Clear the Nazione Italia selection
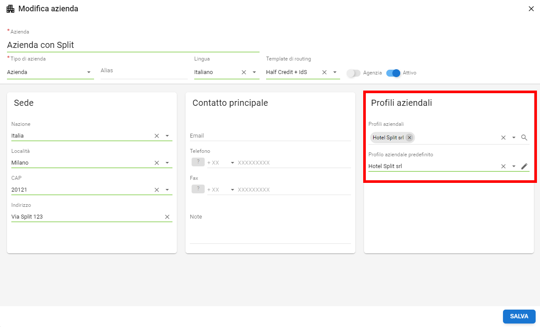Image resolution: width=540 pixels, height=327 pixels. pos(157,136)
